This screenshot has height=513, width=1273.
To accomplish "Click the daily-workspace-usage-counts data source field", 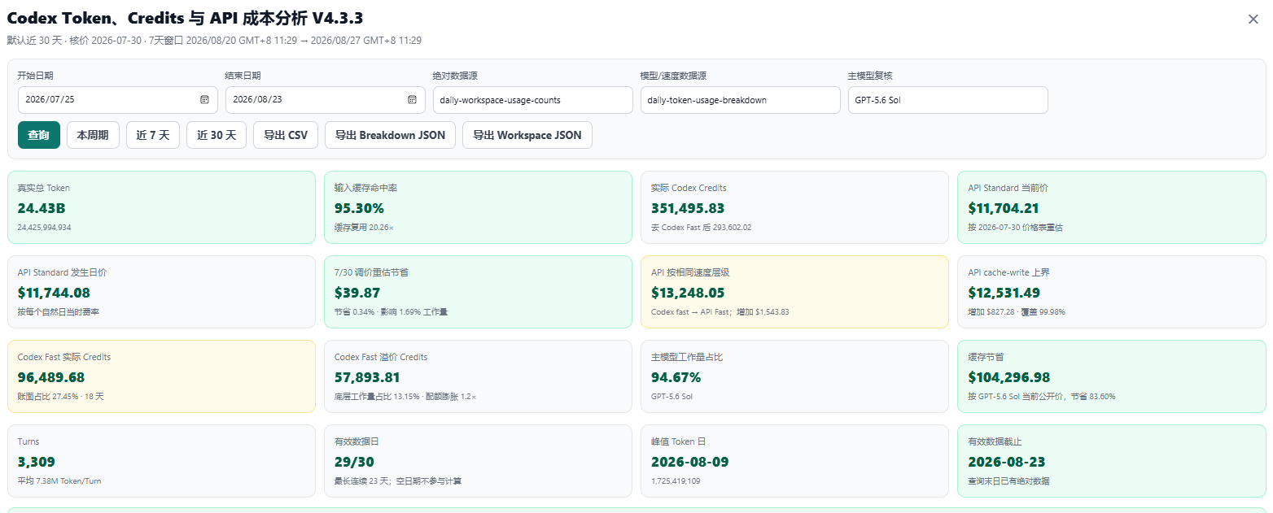I will [533, 100].
